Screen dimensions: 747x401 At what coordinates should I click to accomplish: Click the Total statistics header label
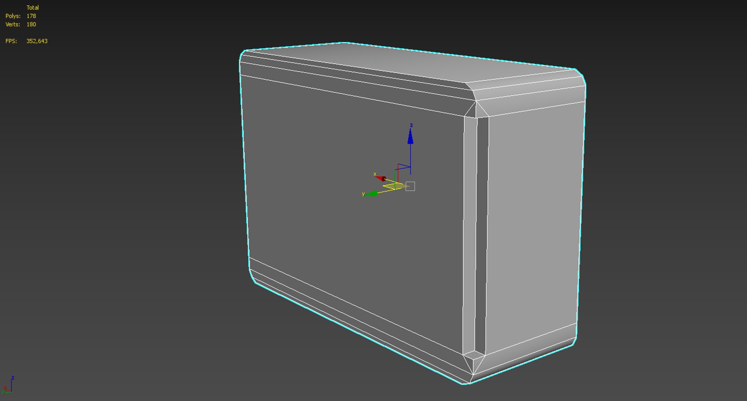[x=33, y=7]
